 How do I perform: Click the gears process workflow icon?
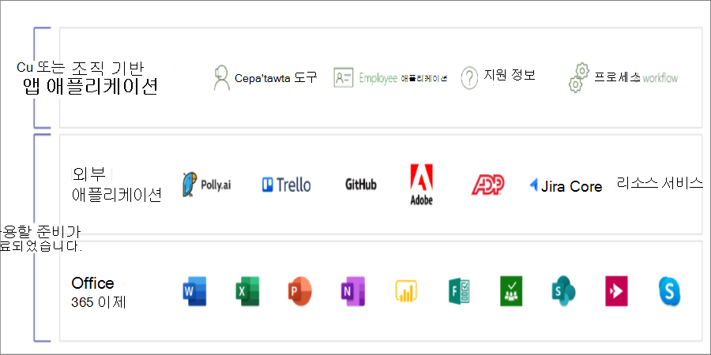pyautogui.click(x=578, y=78)
